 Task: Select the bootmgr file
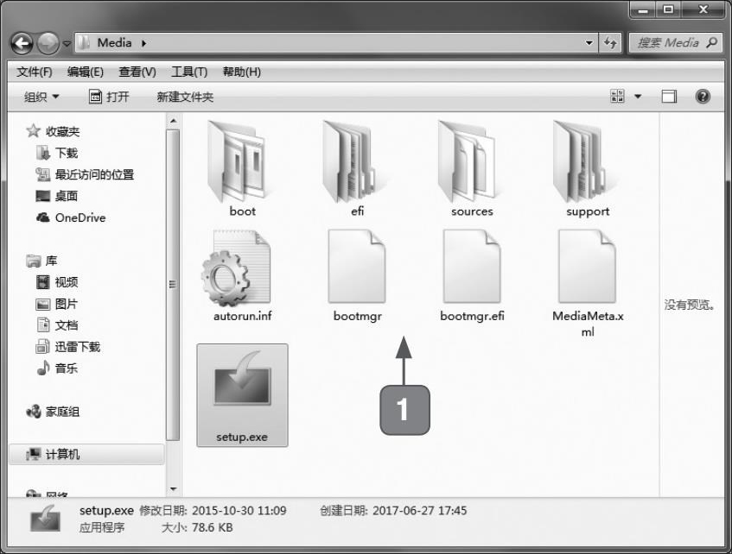tap(357, 276)
